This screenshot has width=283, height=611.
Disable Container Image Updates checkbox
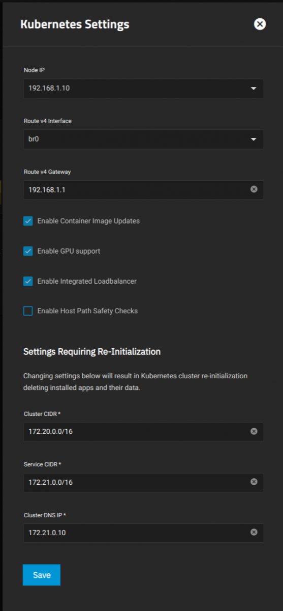(28, 221)
